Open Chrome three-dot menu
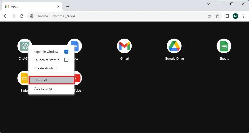 (243, 16)
